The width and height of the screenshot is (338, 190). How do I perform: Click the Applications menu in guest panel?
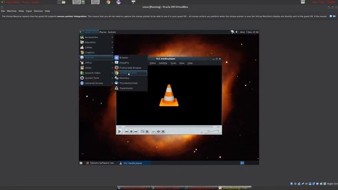click(x=89, y=32)
